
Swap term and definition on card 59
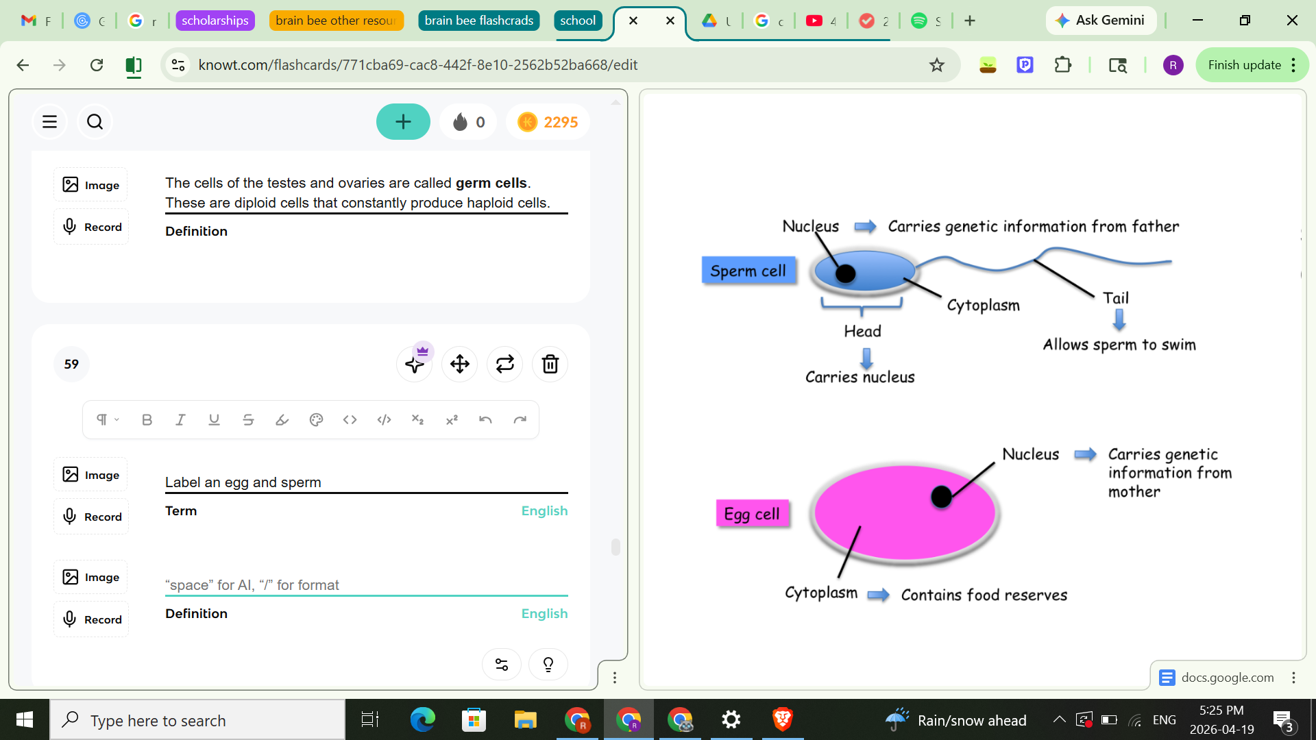[x=504, y=364]
